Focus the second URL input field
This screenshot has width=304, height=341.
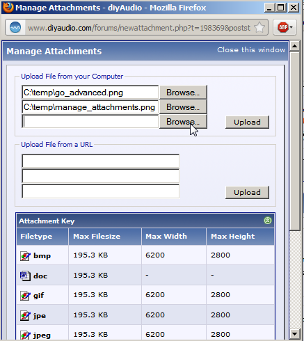point(100,176)
